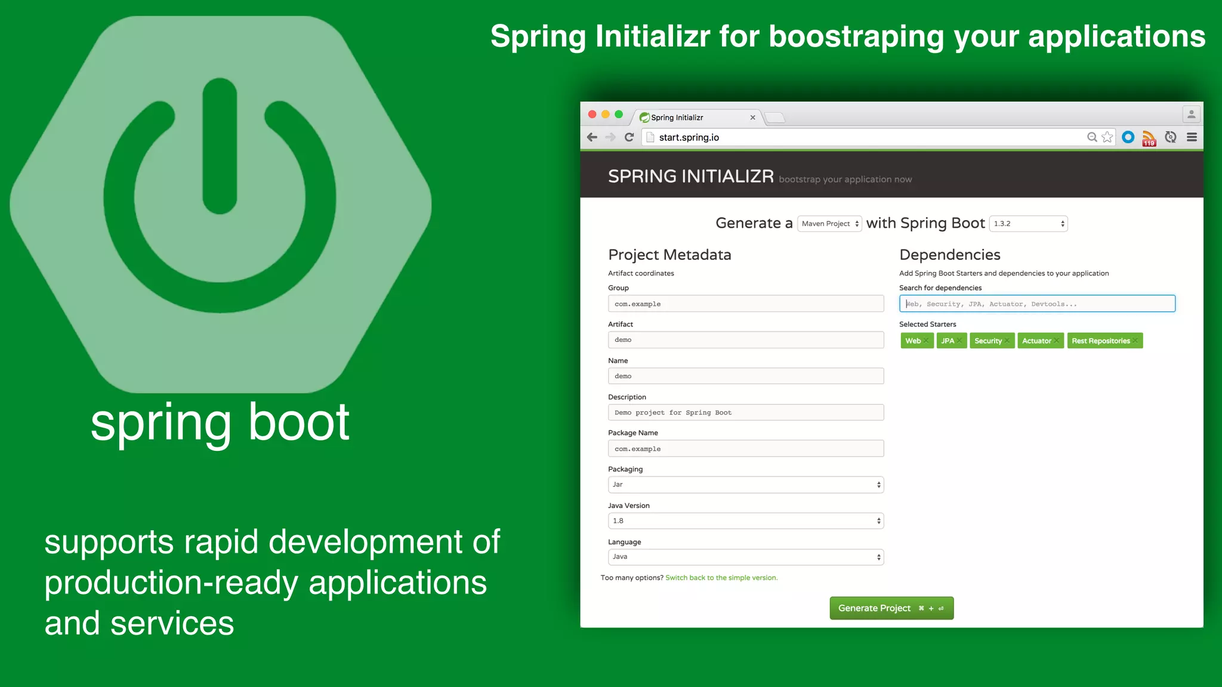1222x687 pixels.
Task: Click the Actuator starter tag label
Action: click(x=1036, y=341)
